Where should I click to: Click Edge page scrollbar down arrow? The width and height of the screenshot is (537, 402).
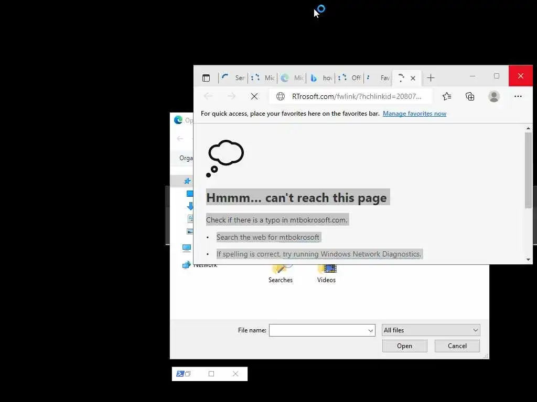click(528, 260)
